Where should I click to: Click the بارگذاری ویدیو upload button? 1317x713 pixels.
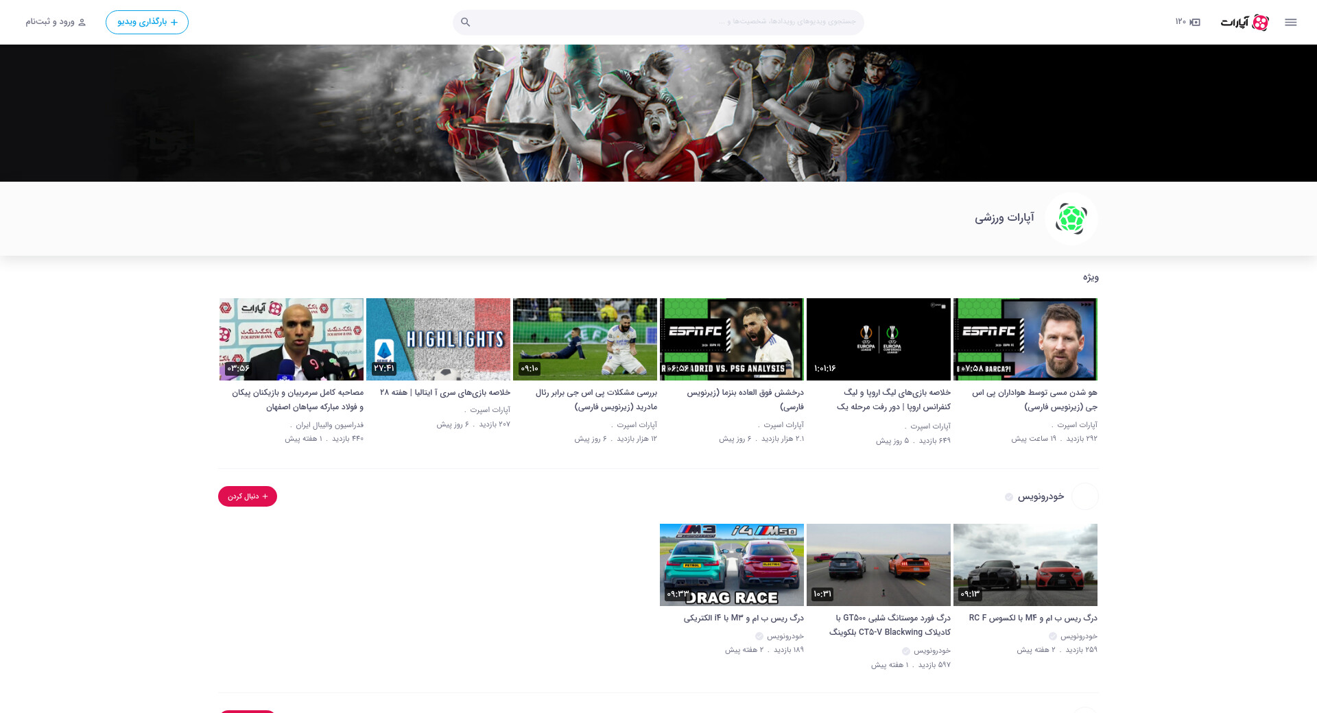[147, 22]
